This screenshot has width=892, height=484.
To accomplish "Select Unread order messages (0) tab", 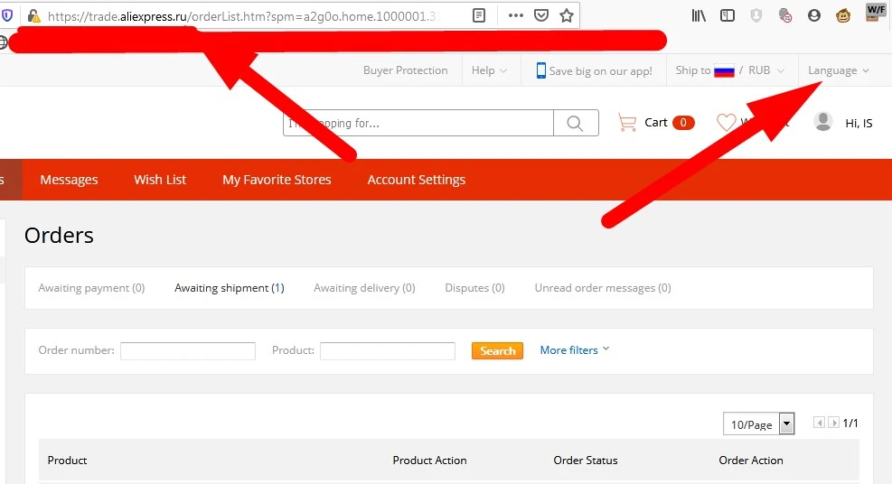I will pos(603,288).
